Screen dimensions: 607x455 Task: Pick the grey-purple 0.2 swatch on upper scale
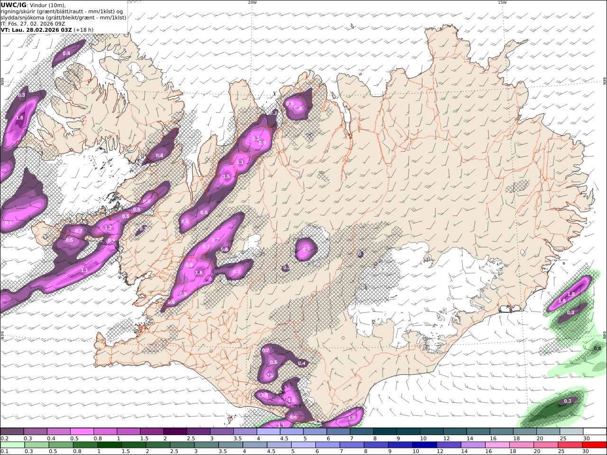pos(12,432)
